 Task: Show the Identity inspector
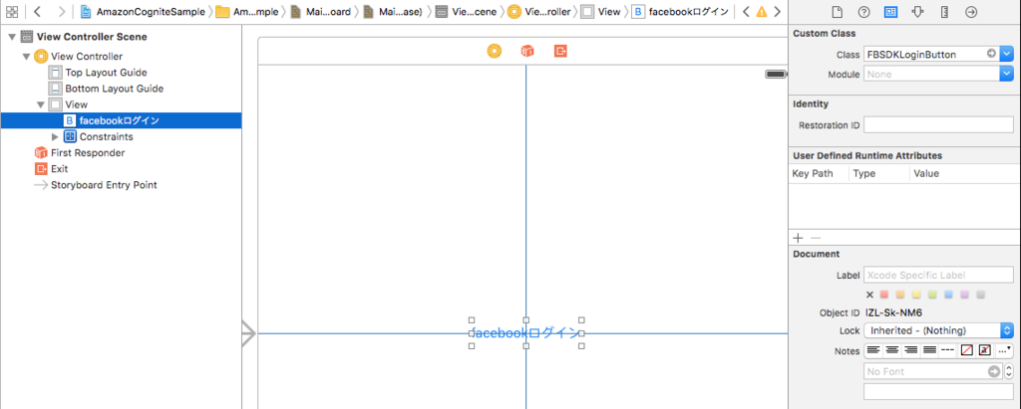[890, 12]
